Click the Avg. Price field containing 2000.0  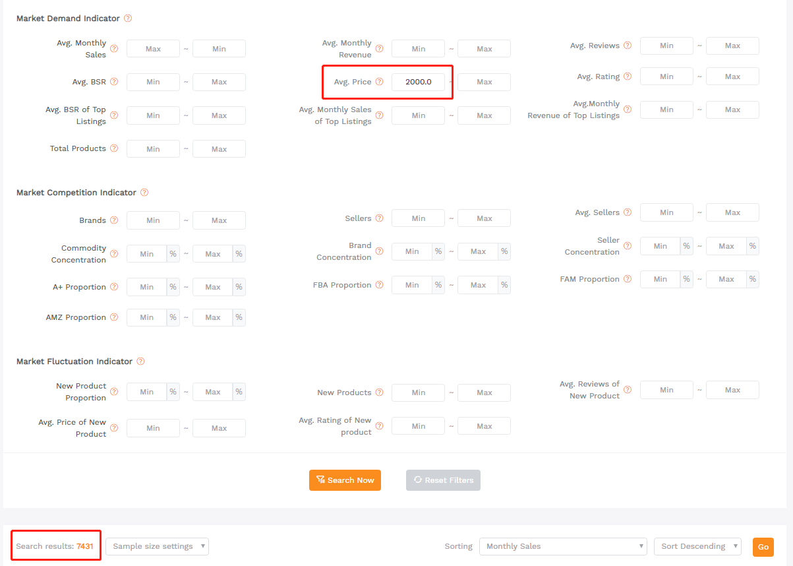(418, 82)
